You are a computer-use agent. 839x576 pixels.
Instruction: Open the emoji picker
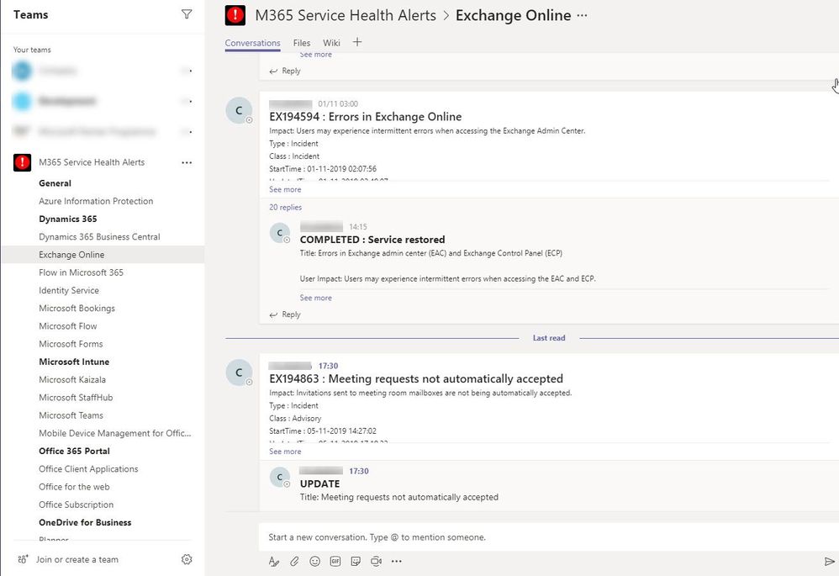[314, 561]
